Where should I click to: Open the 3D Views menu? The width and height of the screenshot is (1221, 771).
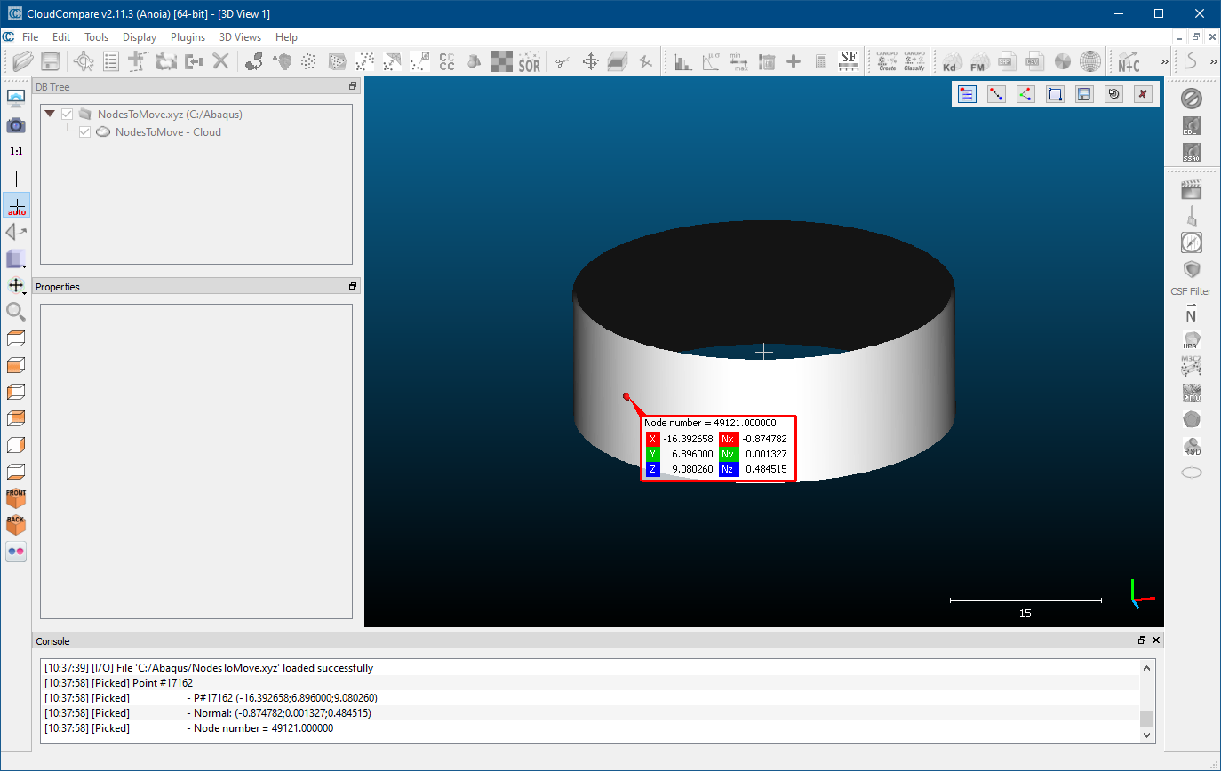(x=240, y=37)
